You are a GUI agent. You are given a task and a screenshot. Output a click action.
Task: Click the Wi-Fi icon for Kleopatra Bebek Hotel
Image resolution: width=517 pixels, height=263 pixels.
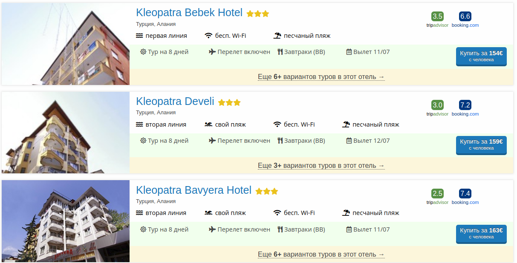(x=208, y=36)
